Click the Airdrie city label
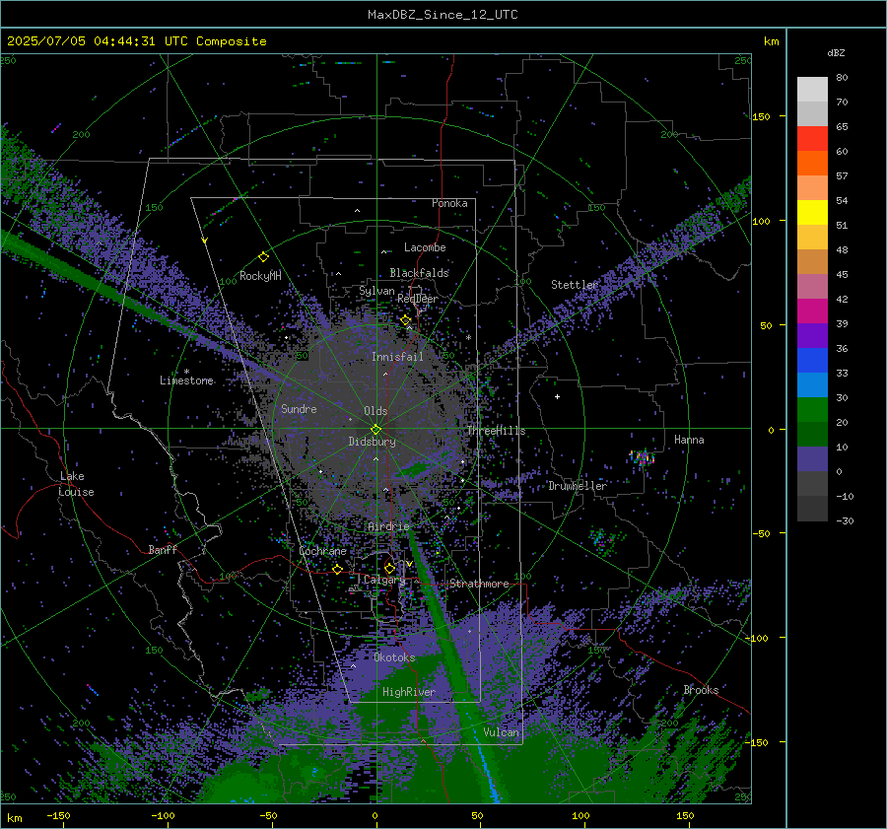The image size is (887, 829). (x=388, y=526)
